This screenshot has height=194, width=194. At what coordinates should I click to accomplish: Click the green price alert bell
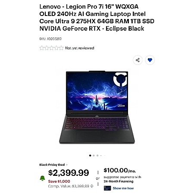click(x=42, y=178)
